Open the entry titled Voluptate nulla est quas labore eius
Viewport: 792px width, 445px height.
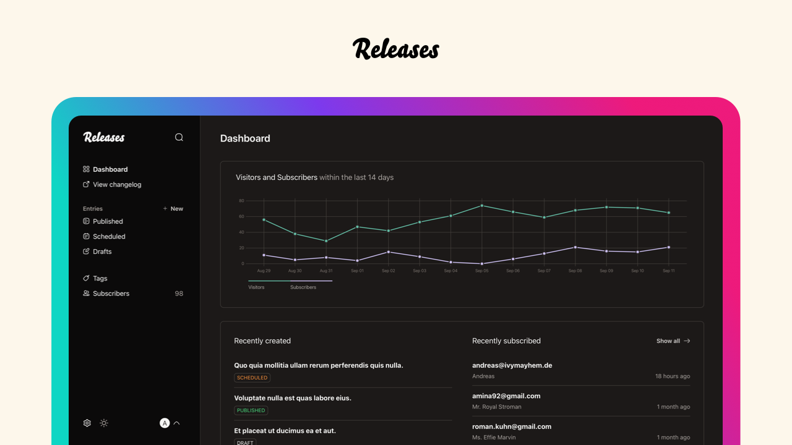tap(292, 397)
